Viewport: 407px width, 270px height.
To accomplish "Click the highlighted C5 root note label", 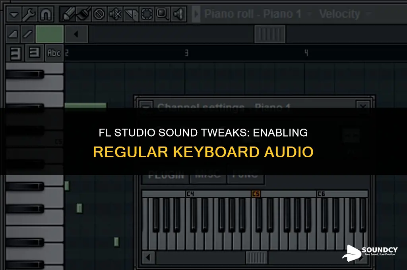I will [256, 194].
